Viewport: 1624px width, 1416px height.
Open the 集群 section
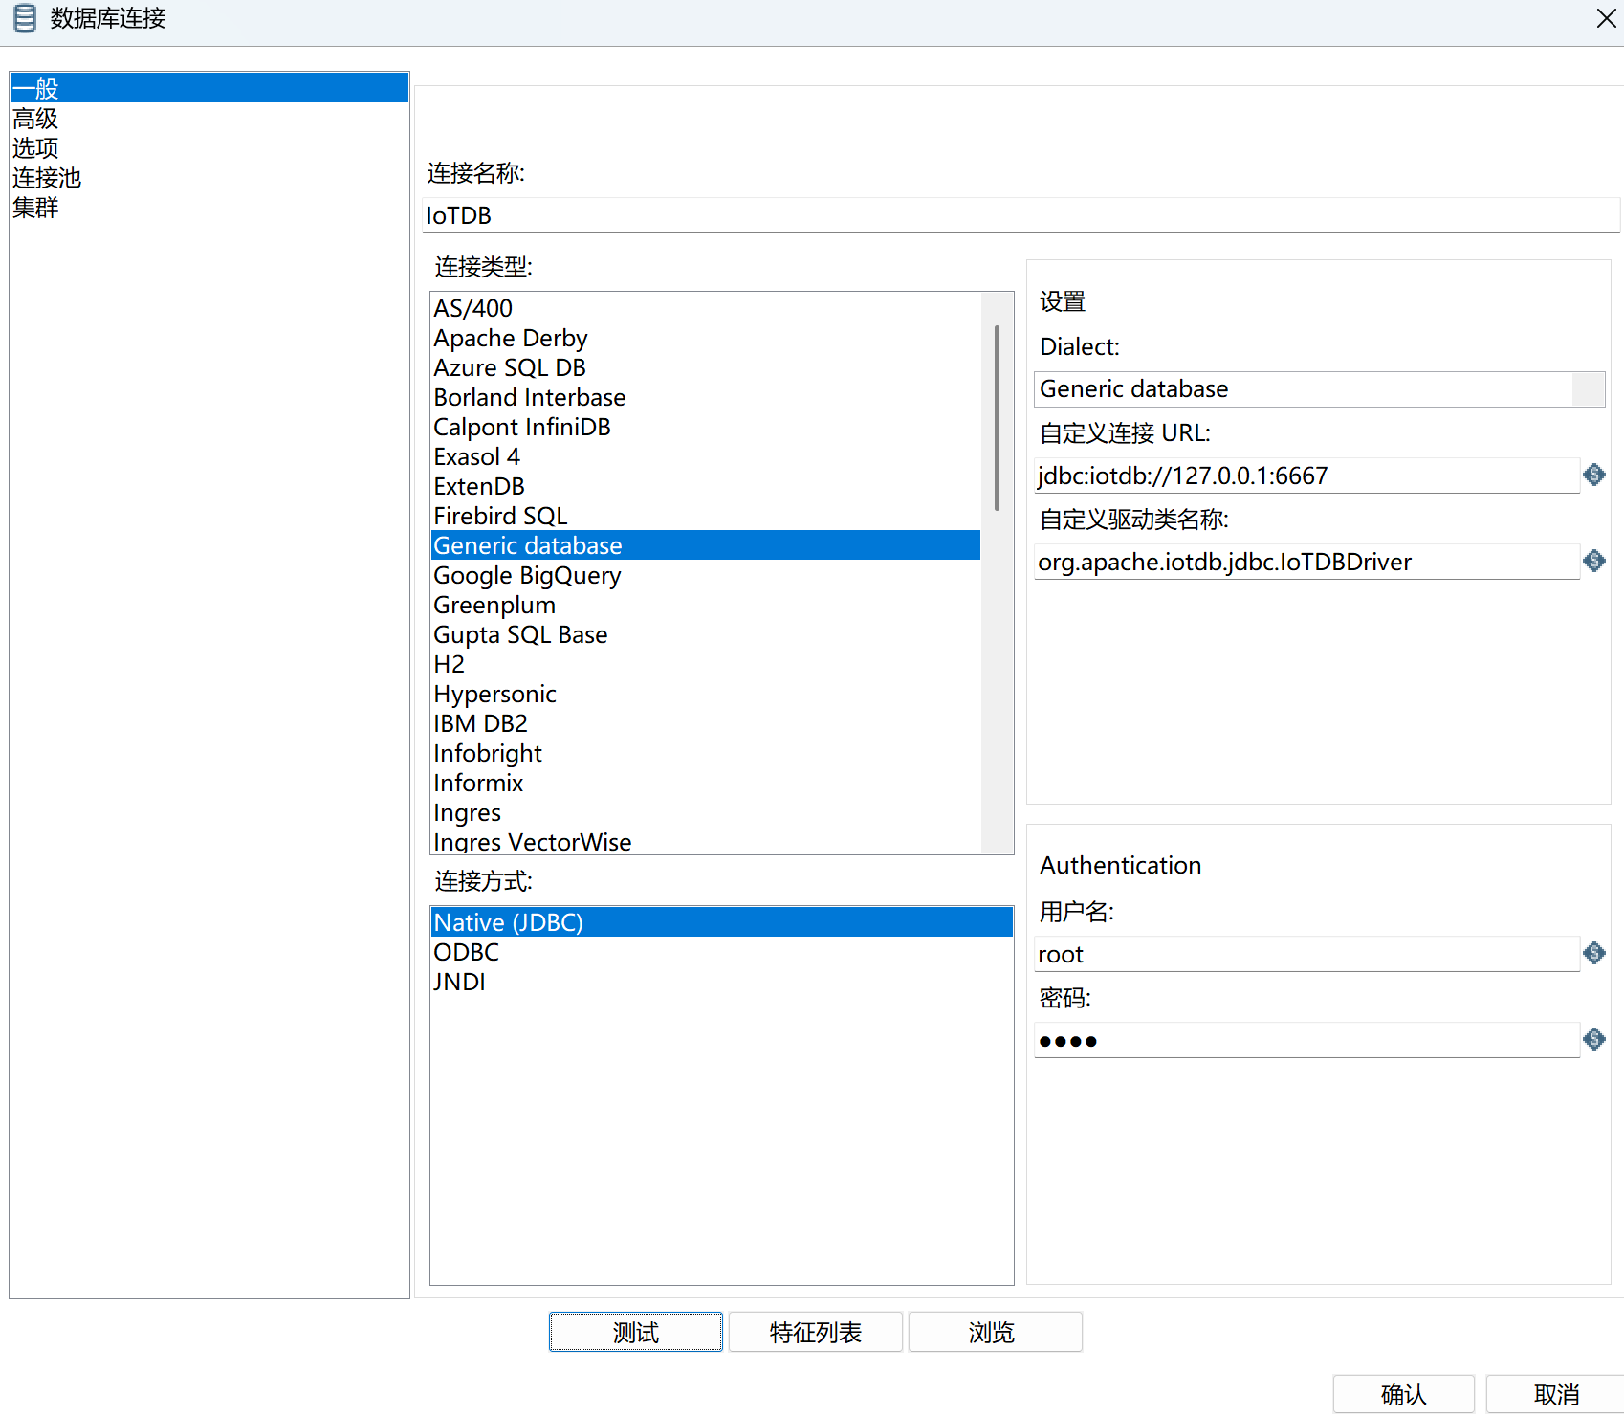click(209, 208)
